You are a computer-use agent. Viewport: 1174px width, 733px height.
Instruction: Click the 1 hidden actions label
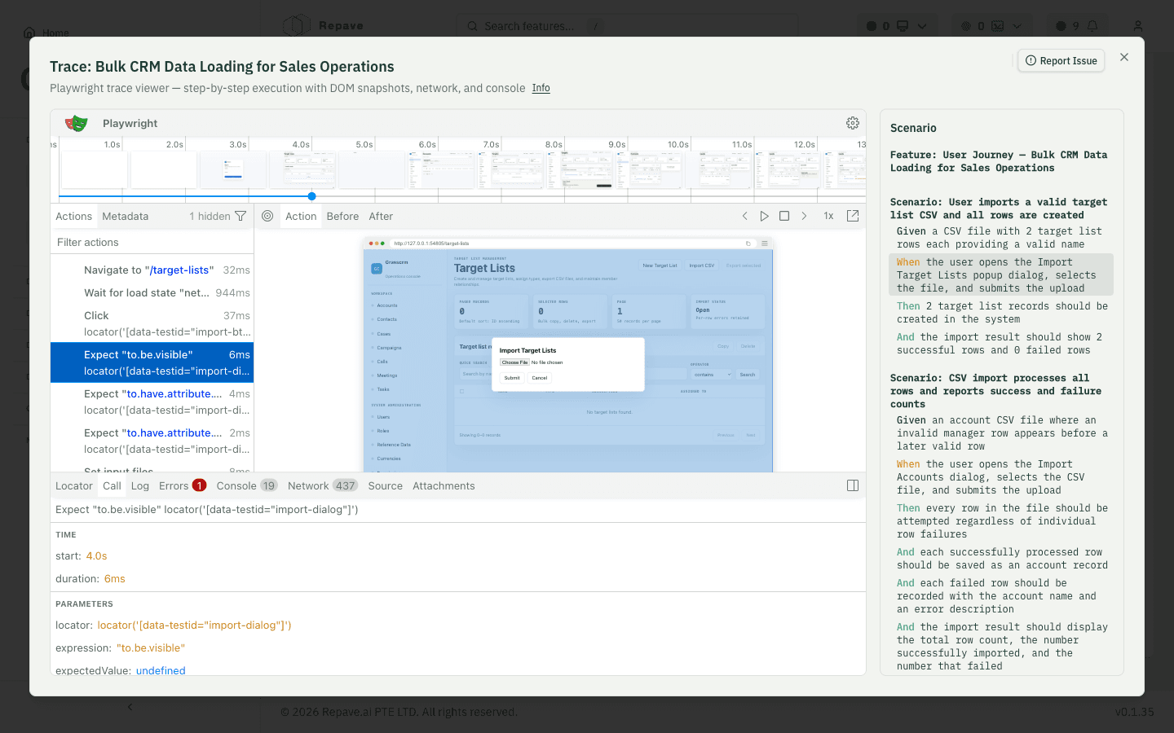click(x=210, y=217)
